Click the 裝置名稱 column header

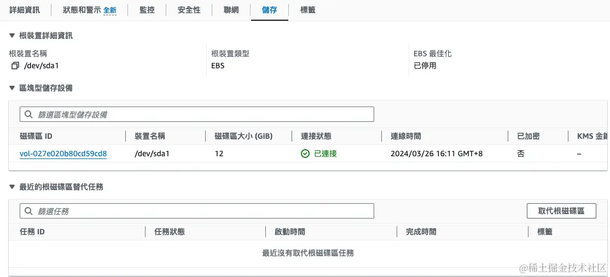pyautogui.click(x=150, y=137)
